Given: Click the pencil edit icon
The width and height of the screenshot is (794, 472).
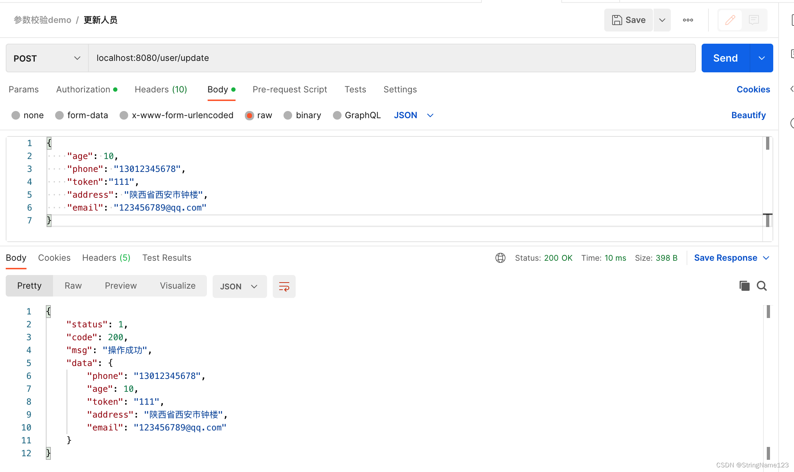Looking at the screenshot, I should [x=730, y=20].
